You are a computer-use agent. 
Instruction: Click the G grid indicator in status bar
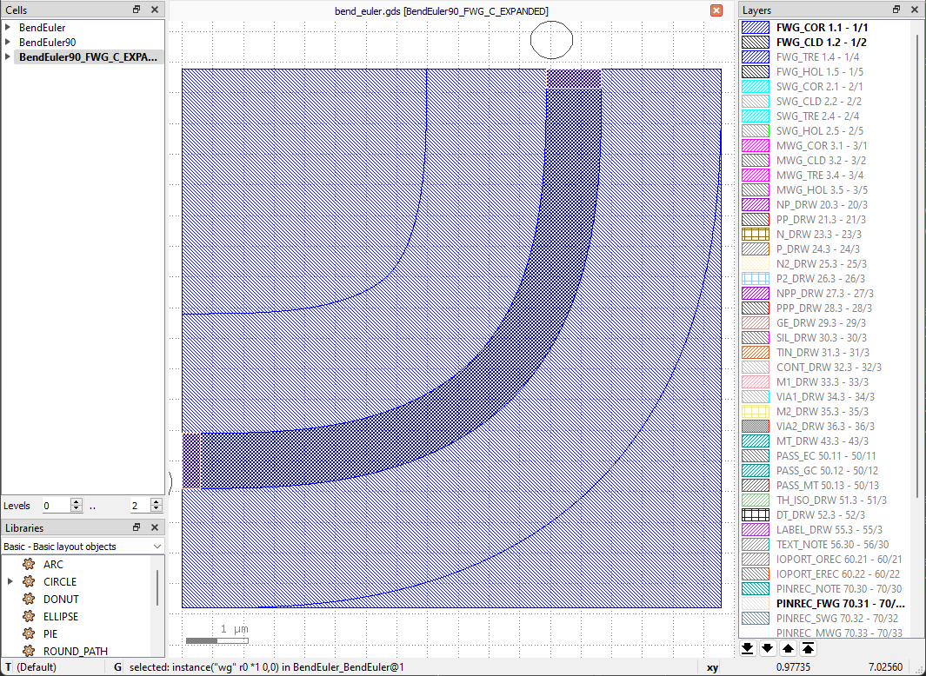117,667
